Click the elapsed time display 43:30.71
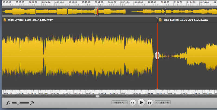 pos(119,103)
